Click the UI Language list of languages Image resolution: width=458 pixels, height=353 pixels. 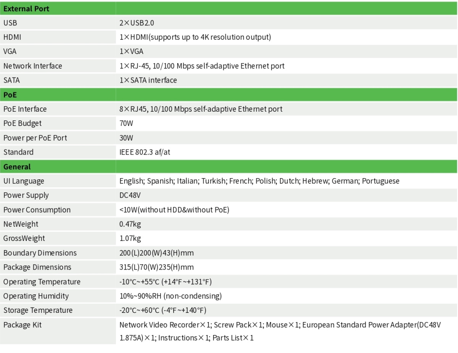tap(260, 181)
